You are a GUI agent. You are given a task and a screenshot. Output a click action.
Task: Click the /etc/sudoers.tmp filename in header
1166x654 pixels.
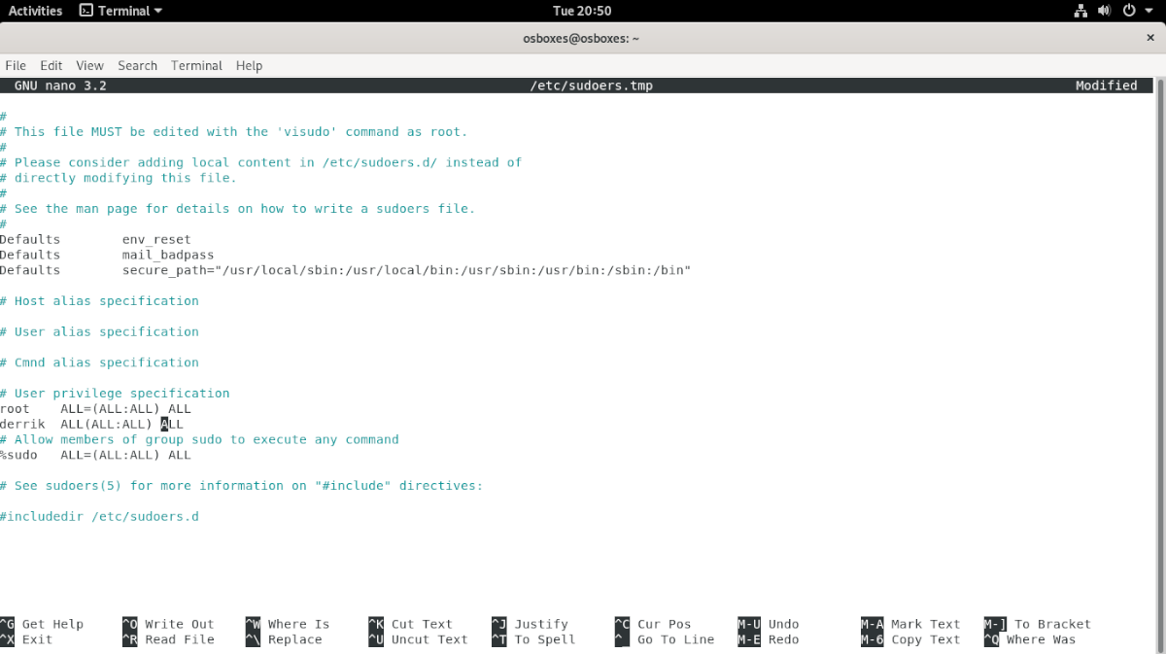click(591, 86)
